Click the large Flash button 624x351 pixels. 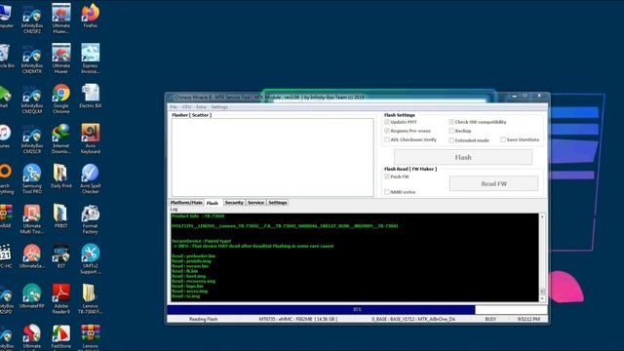(463, 158)
